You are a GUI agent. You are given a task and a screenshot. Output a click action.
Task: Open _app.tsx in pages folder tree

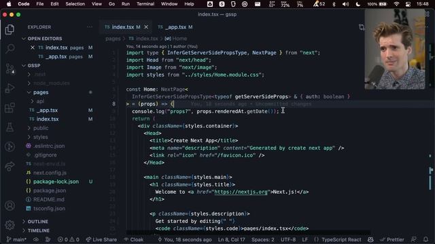click(x=47, y=110)
